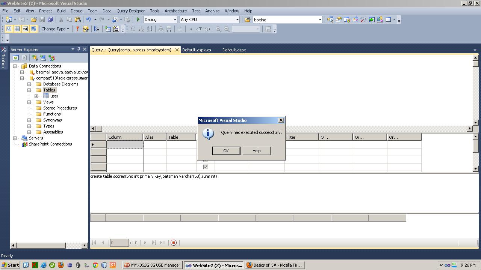The width and height of the screenshot is (481, 270).
Task: Click the Open File toolbar icon
Action: (34, 19)
